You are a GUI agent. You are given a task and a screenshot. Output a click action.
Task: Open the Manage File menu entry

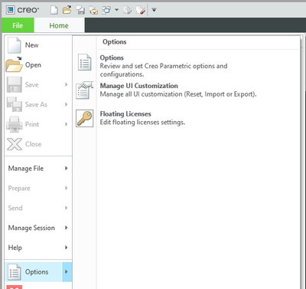pos(38,169)
